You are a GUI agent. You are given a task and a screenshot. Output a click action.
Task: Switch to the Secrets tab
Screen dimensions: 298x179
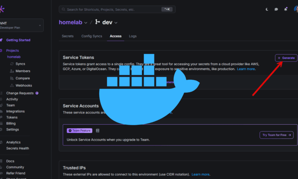coord(68,36)
